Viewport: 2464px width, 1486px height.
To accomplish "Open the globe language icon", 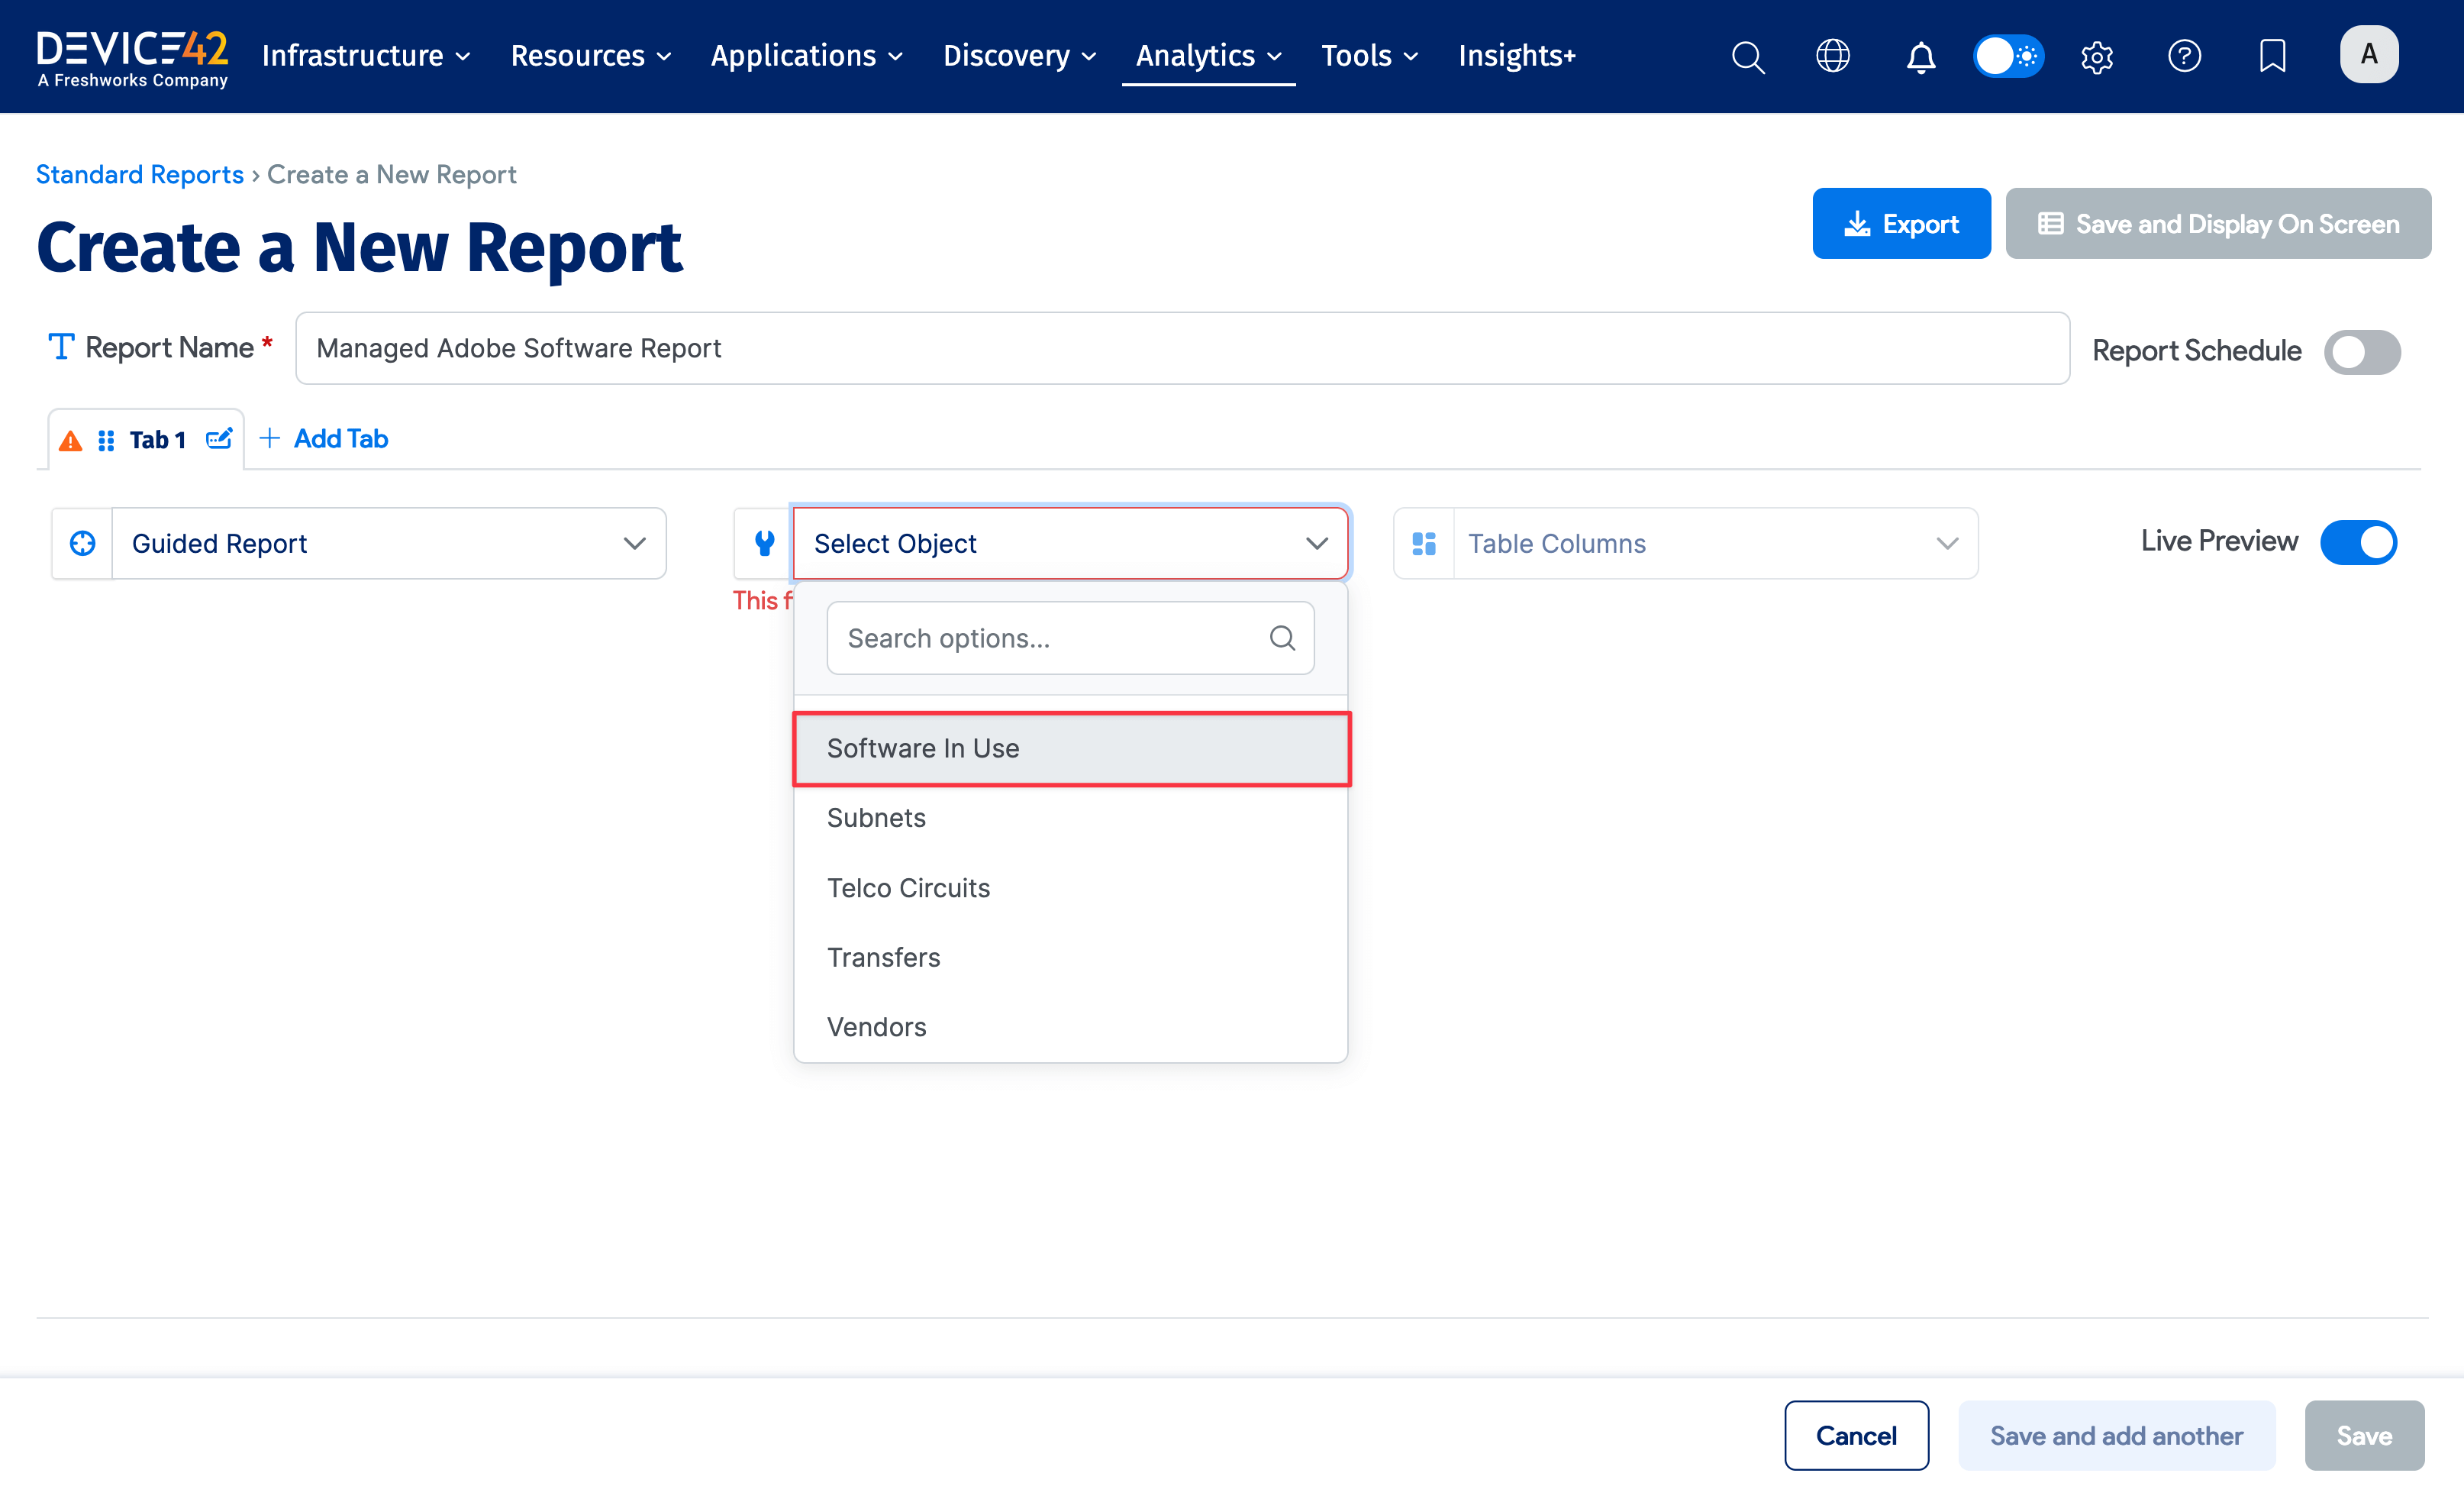I will tap(1832, 56).
